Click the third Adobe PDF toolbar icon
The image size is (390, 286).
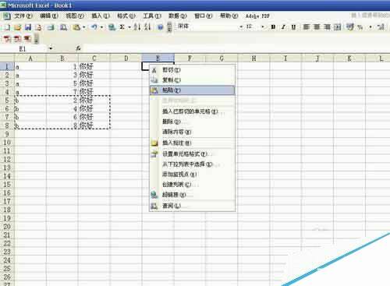click(x=27, y=39)
